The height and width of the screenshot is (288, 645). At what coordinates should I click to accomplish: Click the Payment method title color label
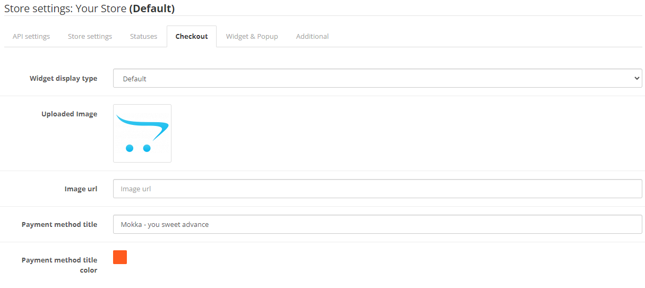point(59,265)
